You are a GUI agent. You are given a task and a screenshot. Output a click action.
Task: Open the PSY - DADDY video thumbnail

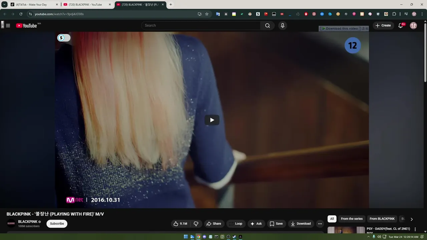click(x=346, y=230)
